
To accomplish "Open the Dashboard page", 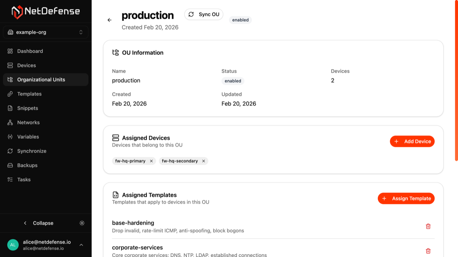I will click(x=30, y=51).
